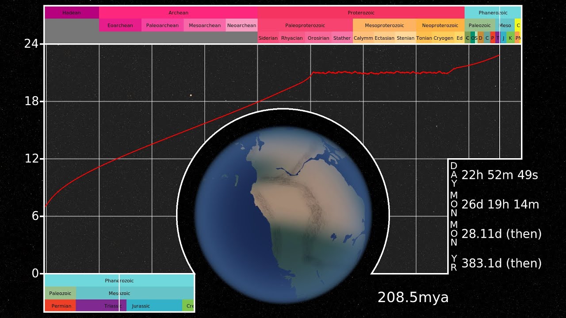
Task: Click the '28.11d (then)' value
Action: coord(501,234)
